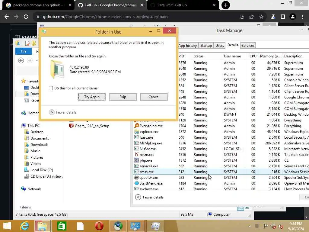Viewport: 309px width, 232px height.
Task: Open the App history tab
Action: 187,46
